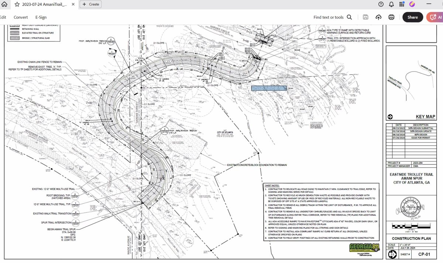Upload the file to cloud storage
The width and height of the screenshot is (443, 263).
[x=378, y=17]
